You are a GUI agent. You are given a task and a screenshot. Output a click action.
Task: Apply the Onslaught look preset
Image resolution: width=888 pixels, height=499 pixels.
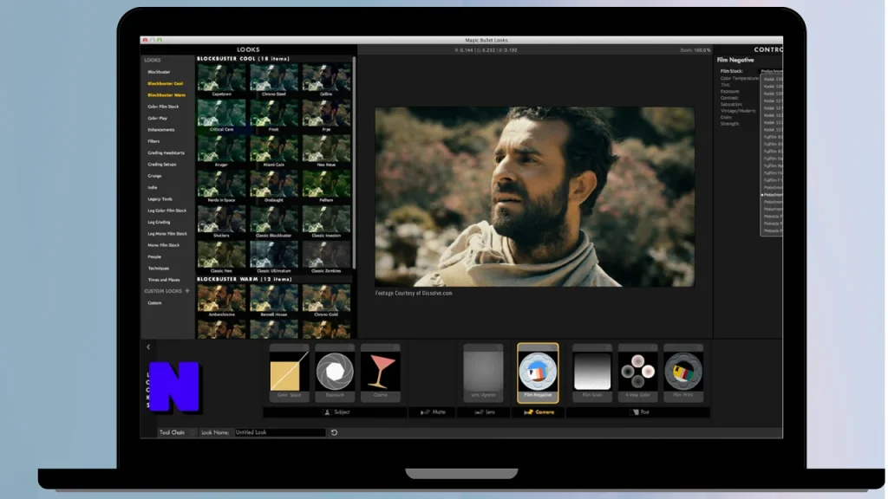pos(273,186)
